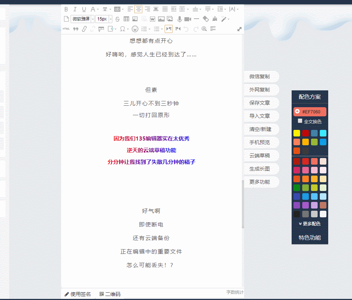Screen dimensions: 352x300
Task: Toggle bold formatting in the toolbar
Action: 66,9
